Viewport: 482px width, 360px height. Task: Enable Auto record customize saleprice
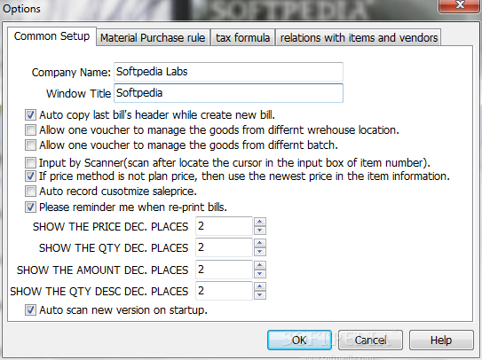30,192
